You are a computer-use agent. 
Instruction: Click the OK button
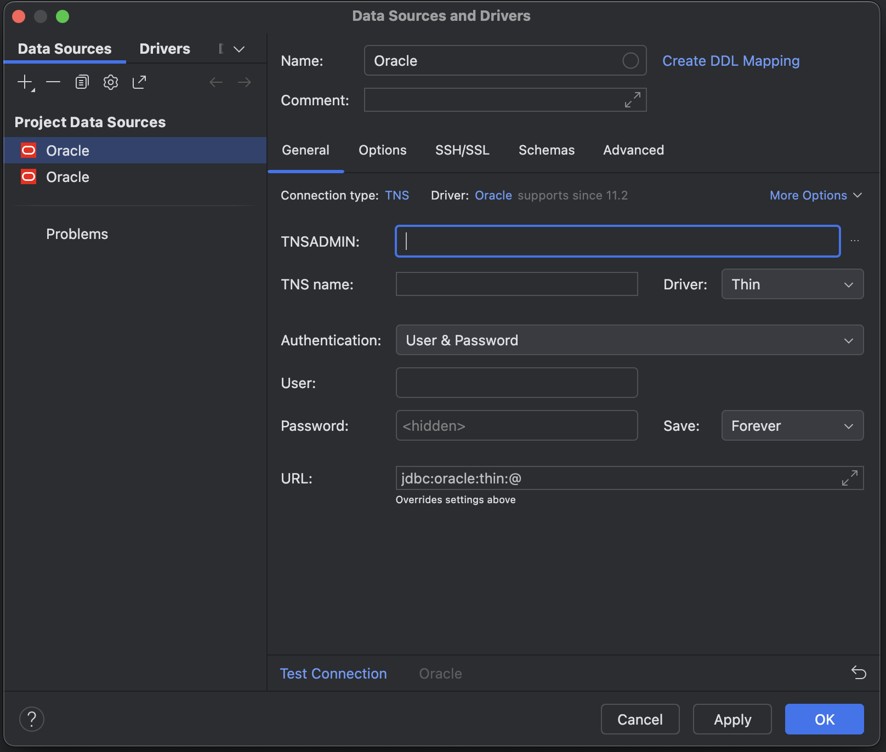pos(824,719)
